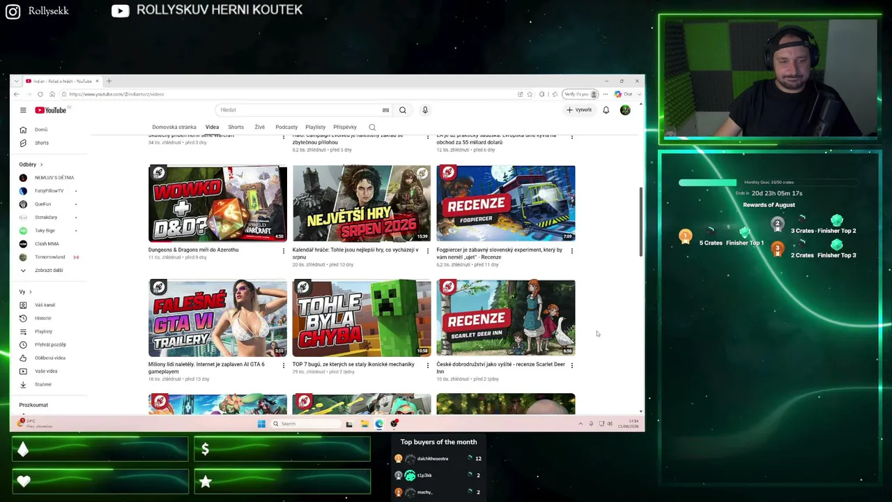The width and height of the screenshot is (892, 502).
Task: Switch to the Shorts channel tab
Action: (236, 128)
